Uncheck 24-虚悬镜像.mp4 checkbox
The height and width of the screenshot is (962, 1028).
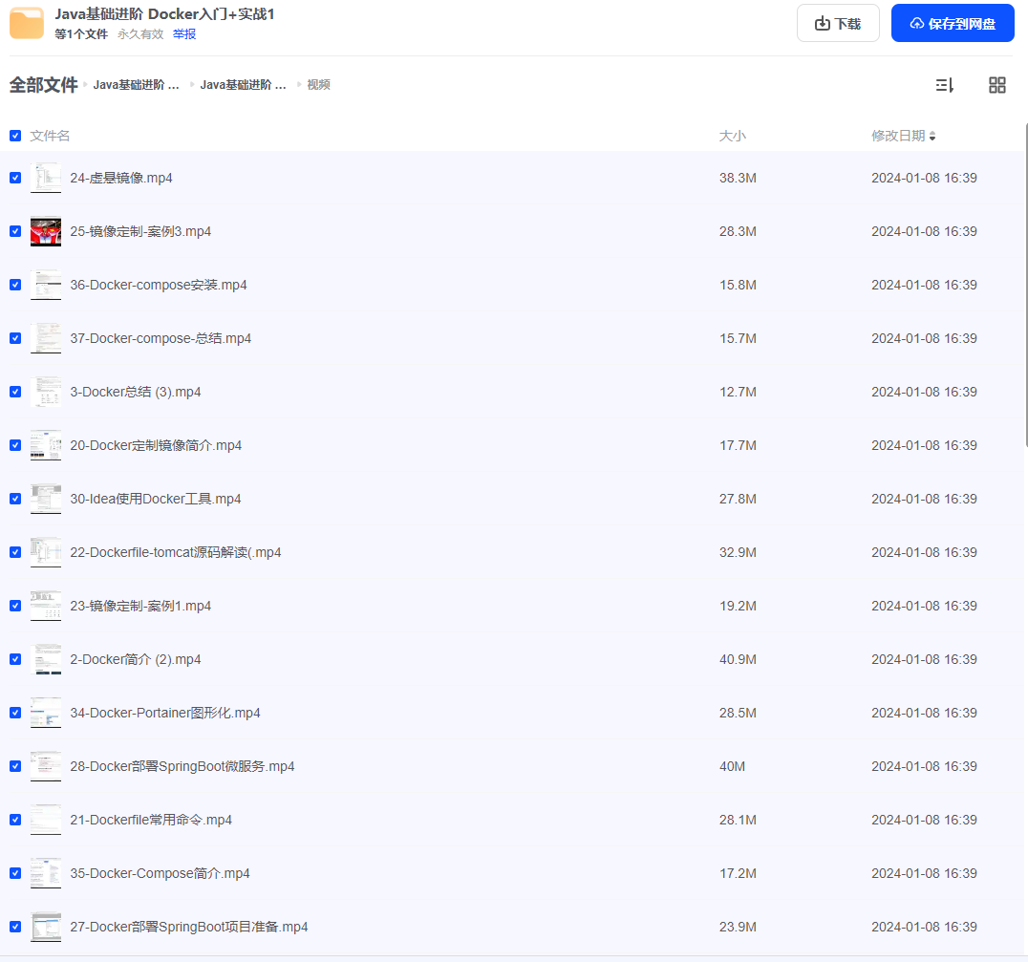coord(15,178)
